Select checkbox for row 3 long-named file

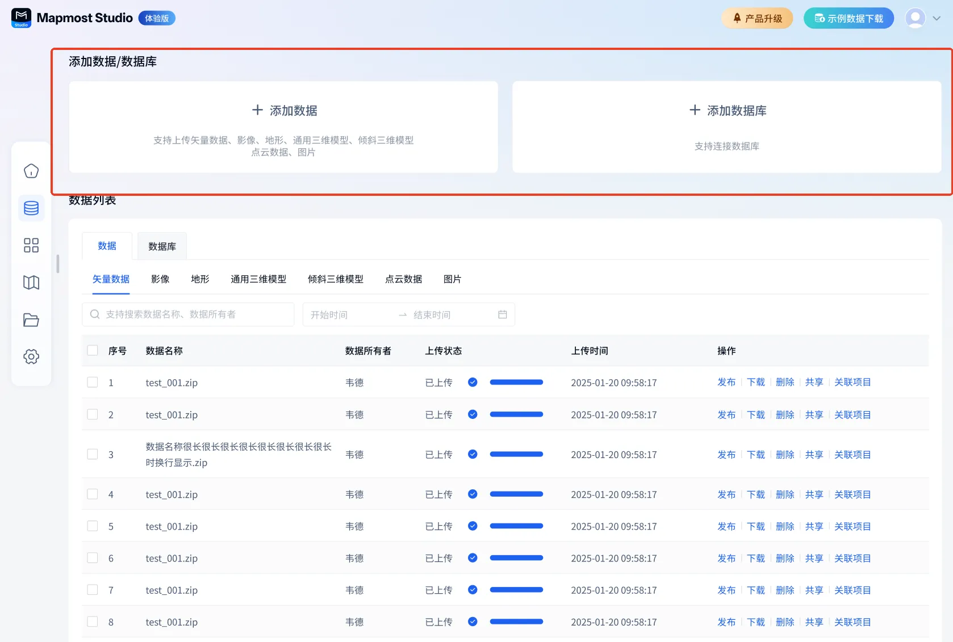93,454
